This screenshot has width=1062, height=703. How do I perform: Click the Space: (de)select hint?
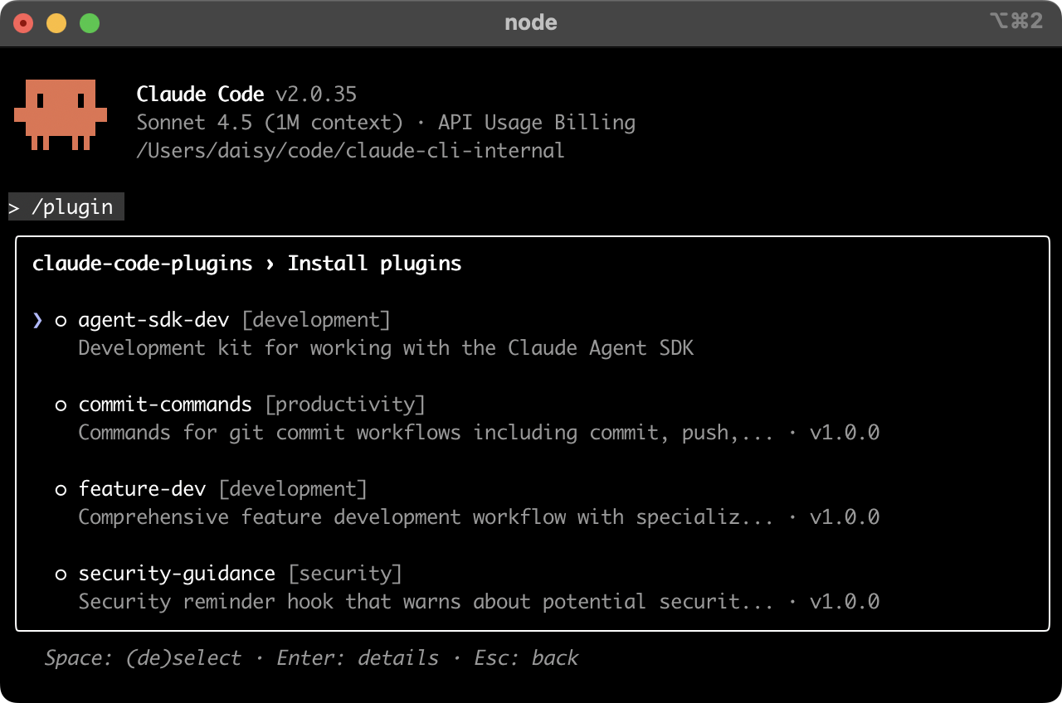pos(143,658)
